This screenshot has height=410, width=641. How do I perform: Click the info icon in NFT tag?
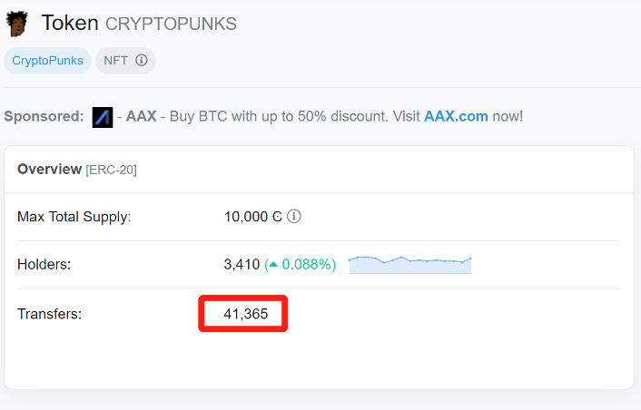(142, 61)
